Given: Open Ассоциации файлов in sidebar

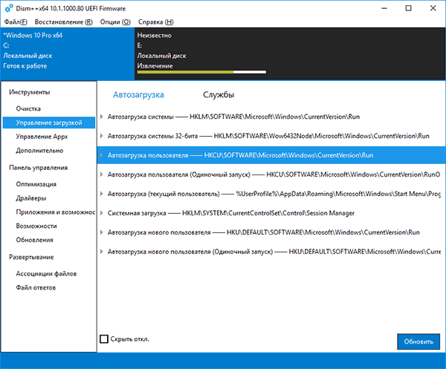Looking at the screenshot, I should click(46, 273).
